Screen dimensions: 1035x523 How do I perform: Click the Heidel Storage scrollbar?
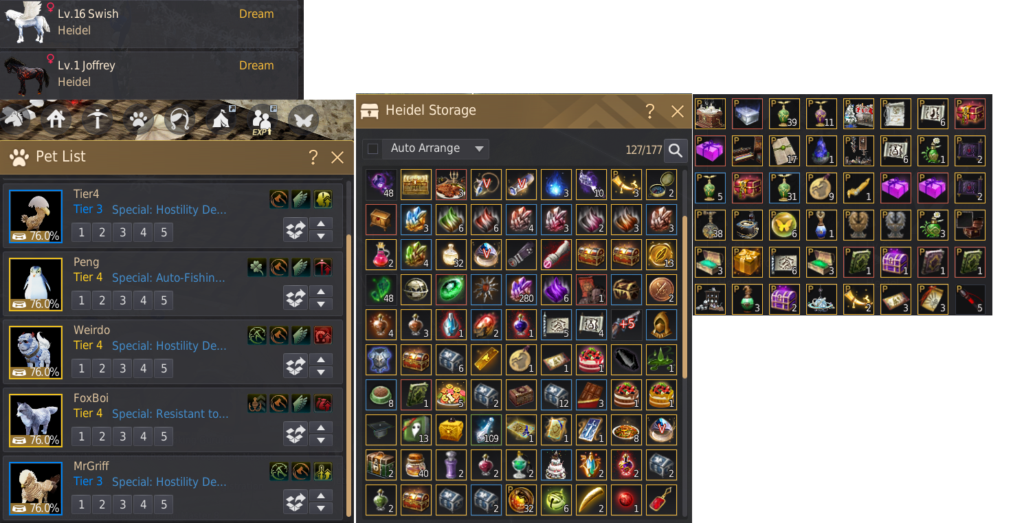(x=685, y=296)
